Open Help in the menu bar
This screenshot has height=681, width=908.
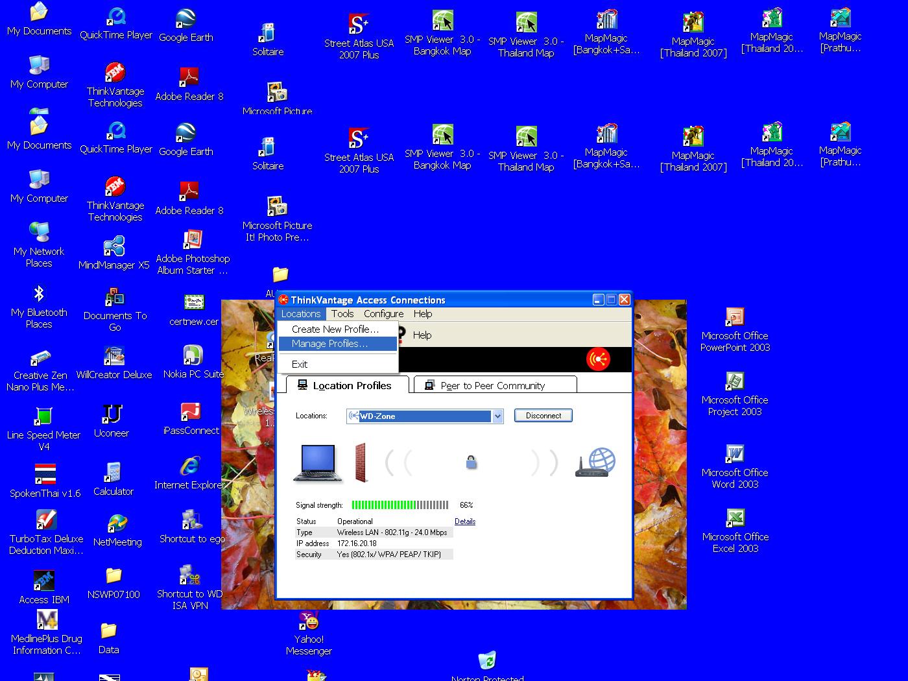[423, 314]
